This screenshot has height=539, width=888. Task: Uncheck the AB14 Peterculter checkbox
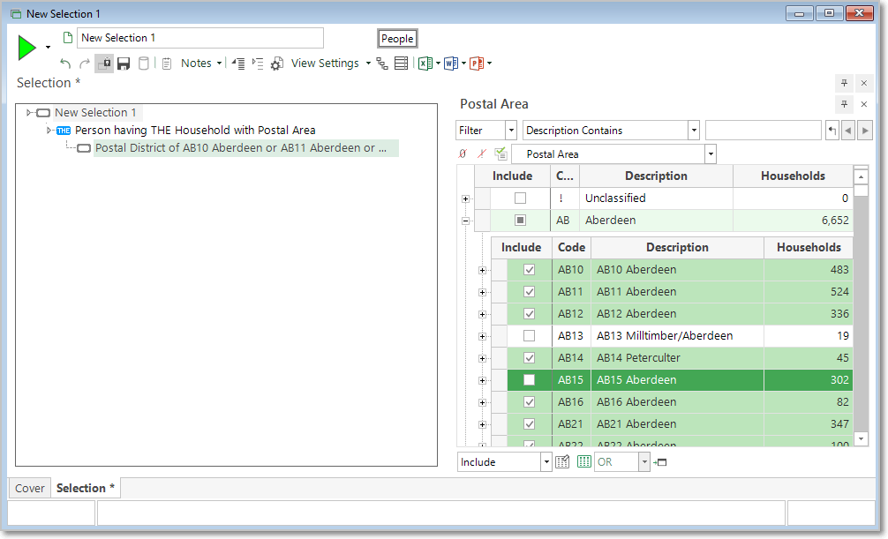coord(529,358)
